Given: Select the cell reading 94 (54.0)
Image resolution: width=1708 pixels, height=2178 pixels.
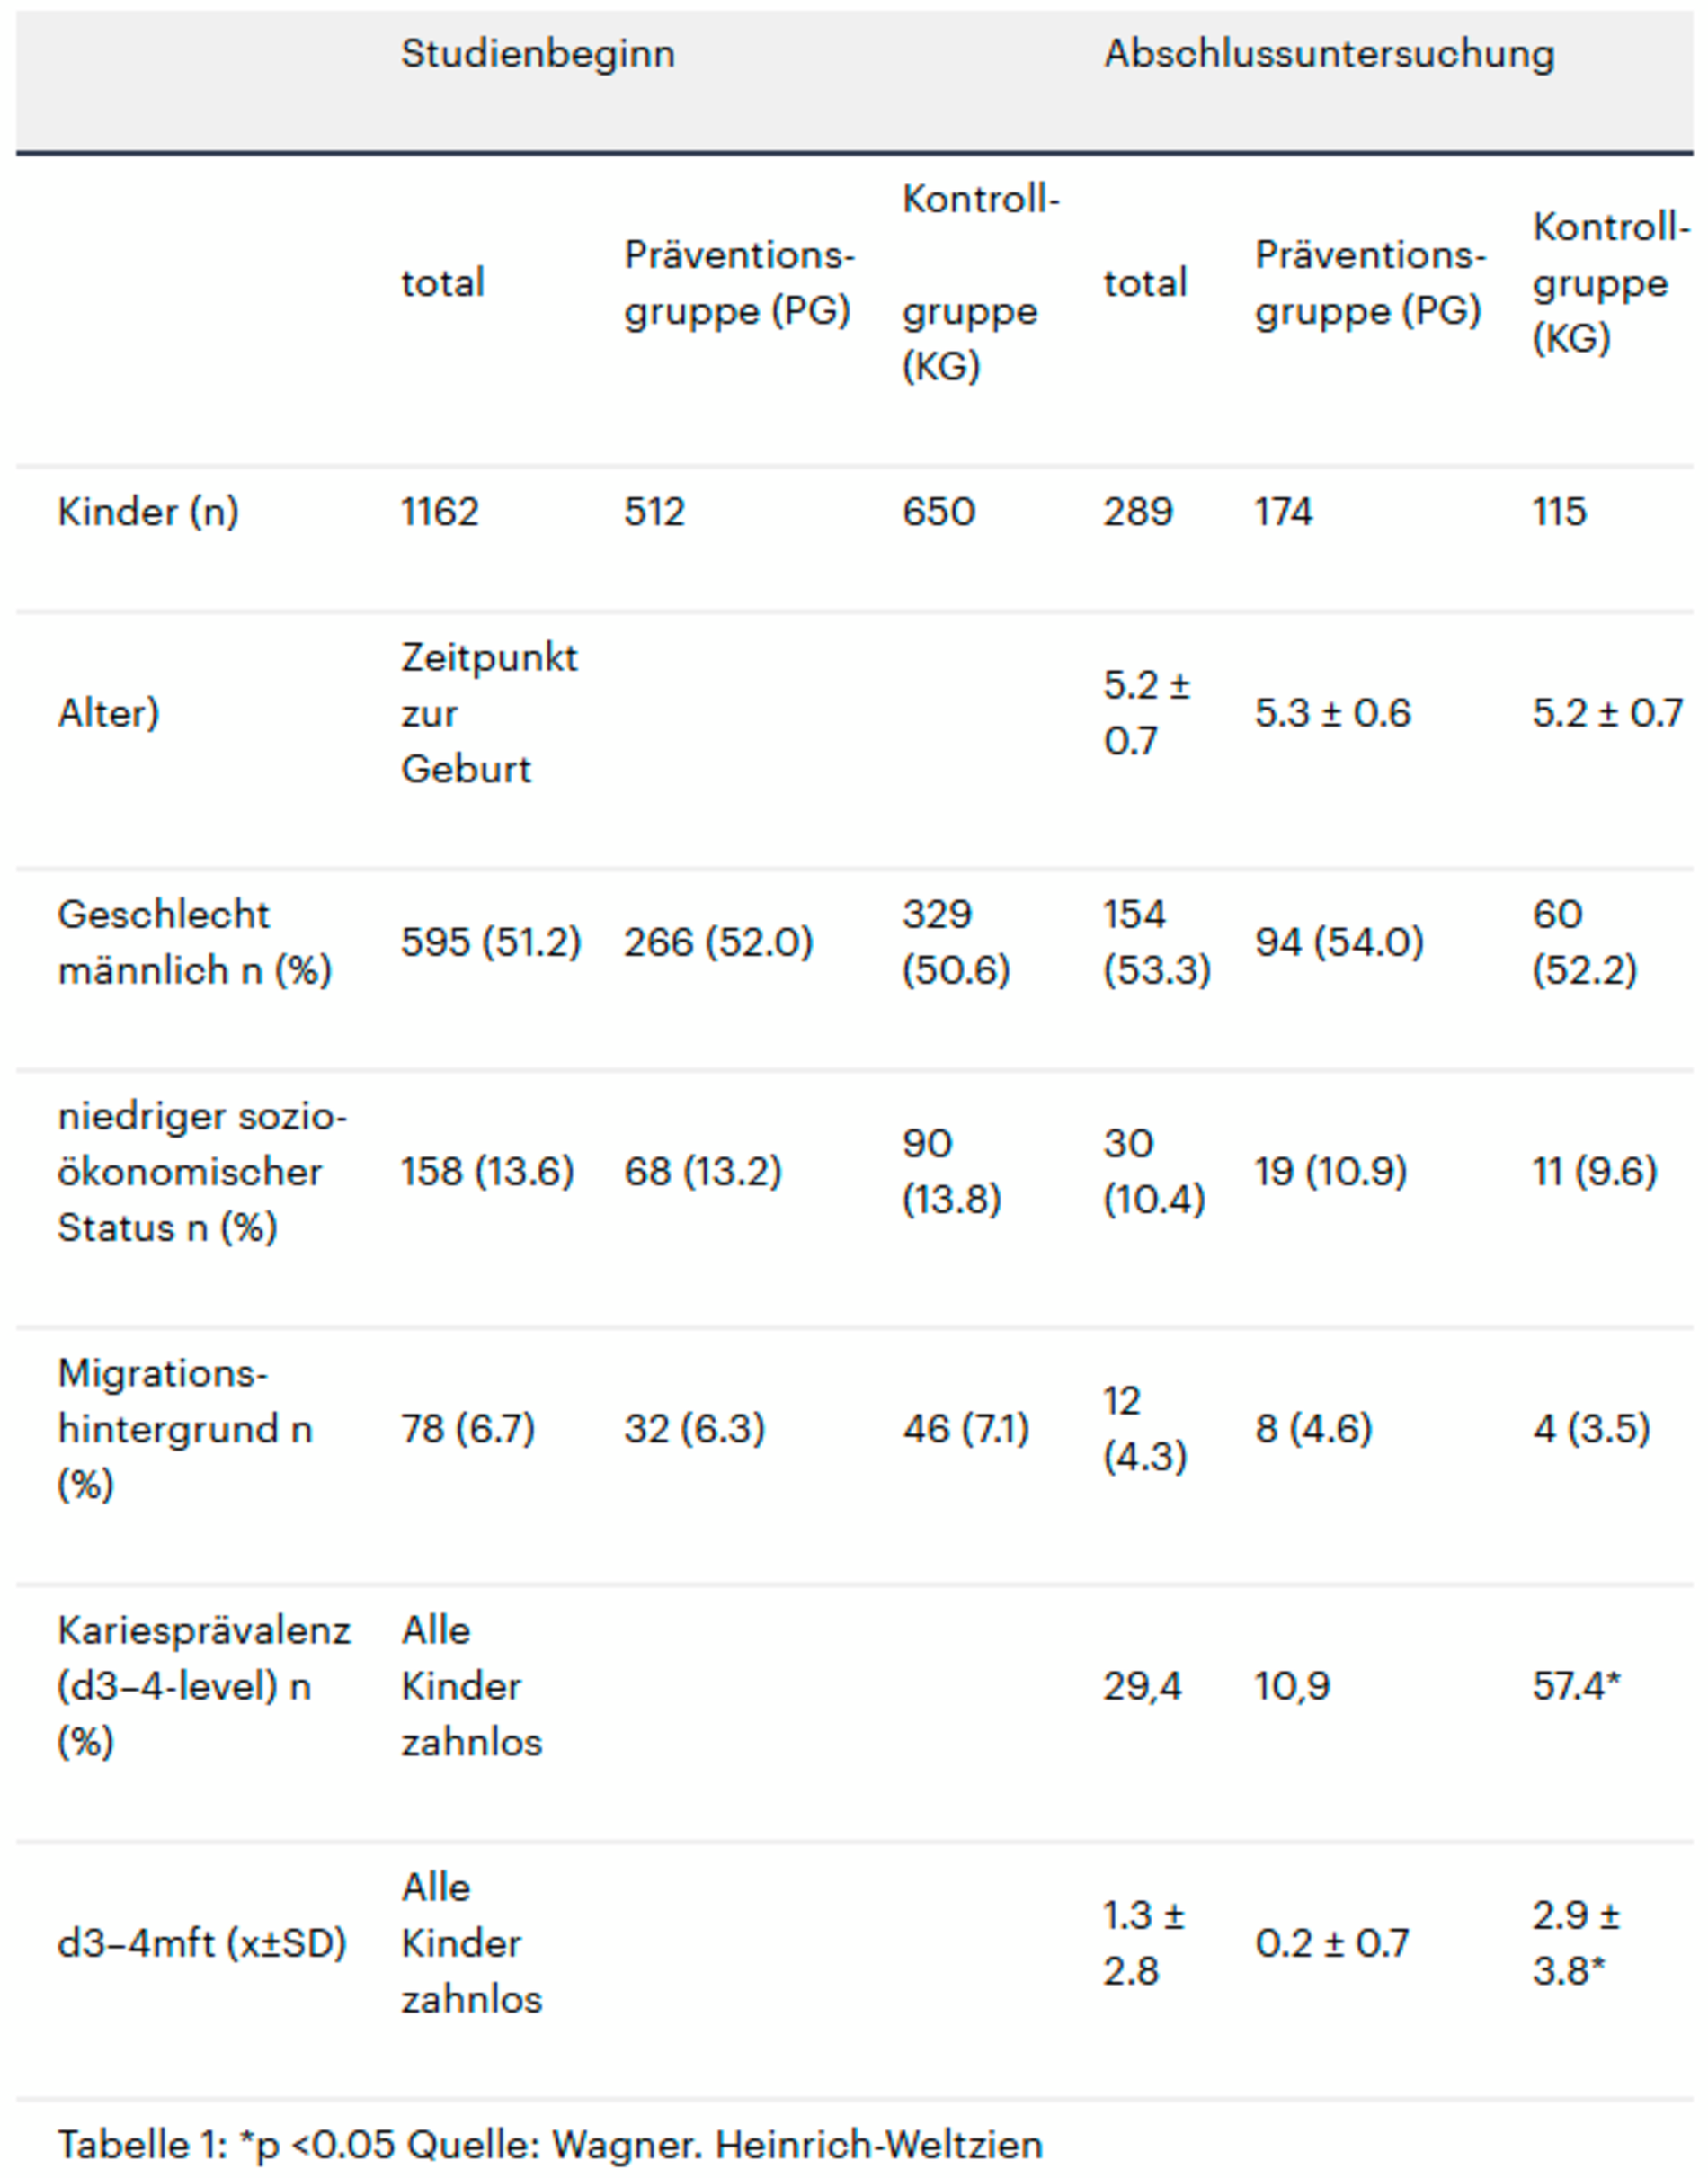Looking at the screenshot, I should coord(1338,942).
